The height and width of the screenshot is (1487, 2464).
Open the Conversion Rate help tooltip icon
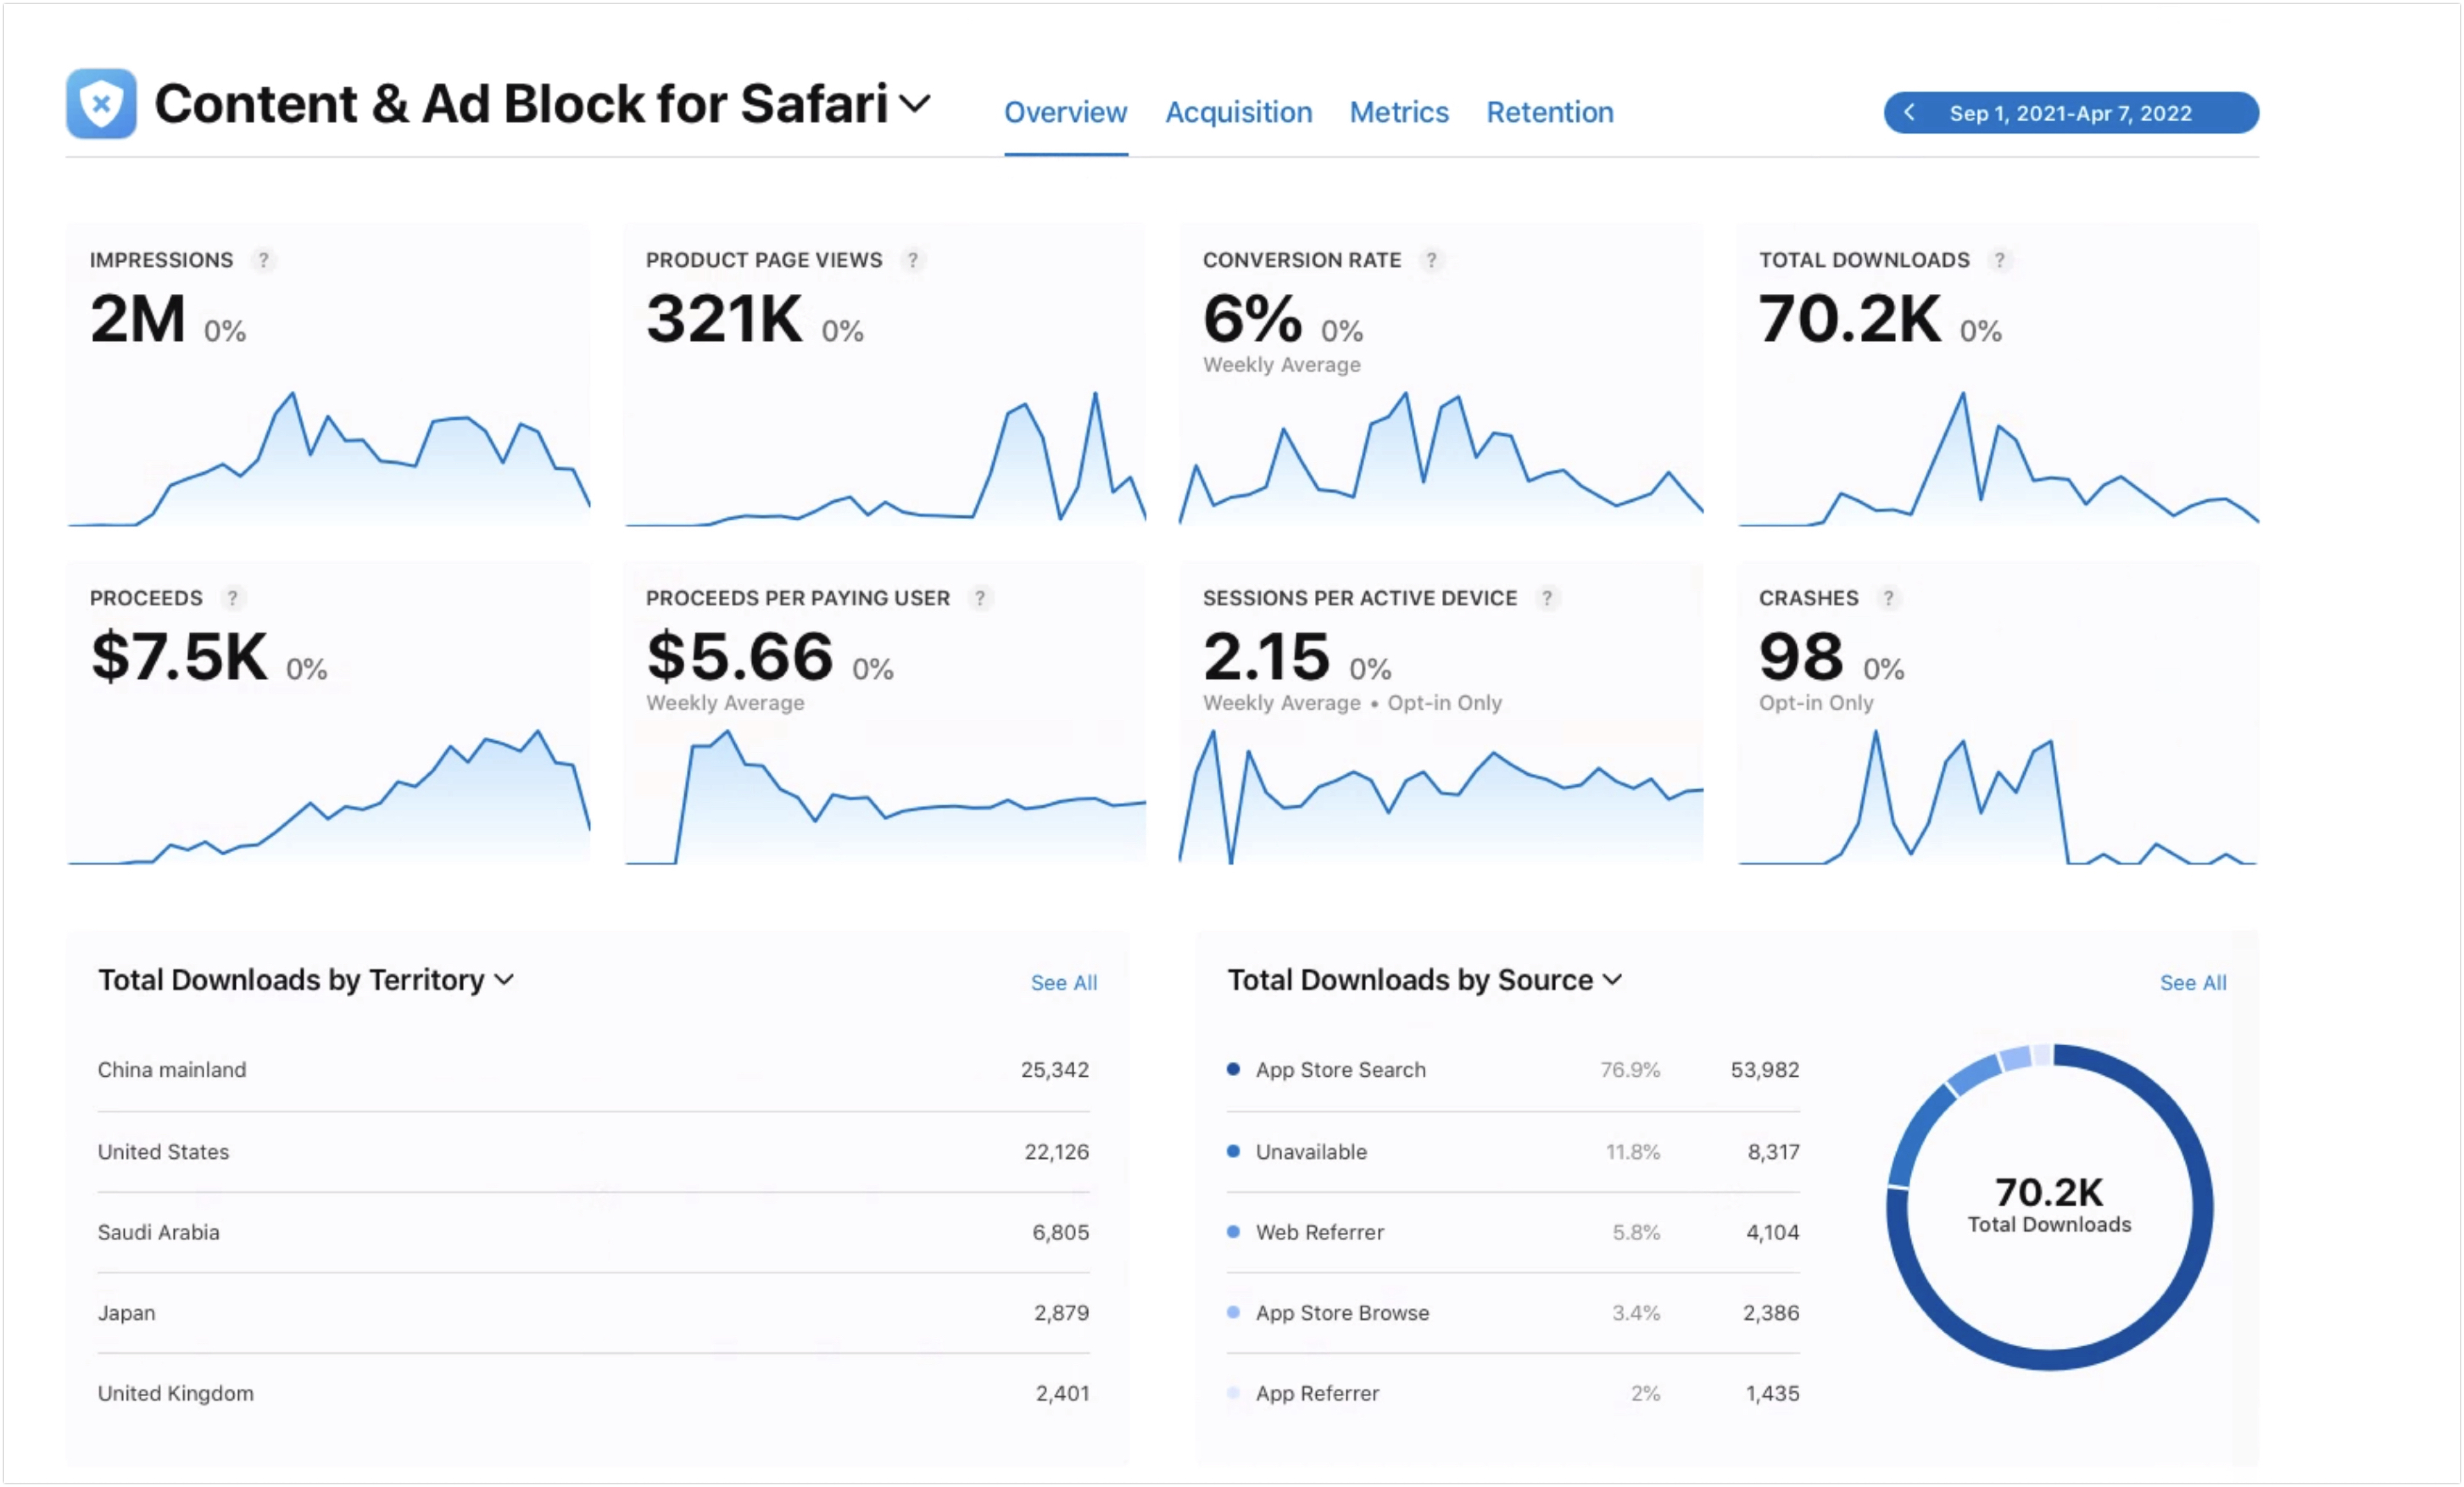(1431, 260)
